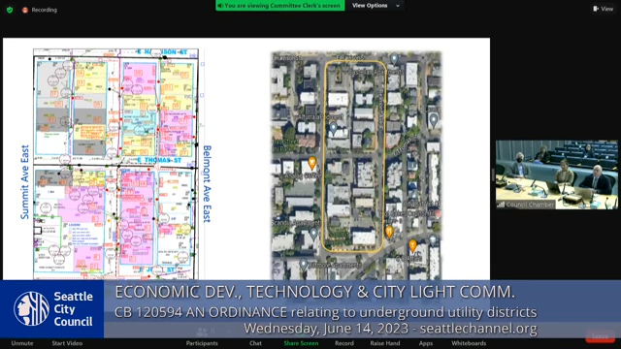621x349 pixels.
Task: Click the E THOMAS ST label on the utility map
Action: [x=159, y=160]
